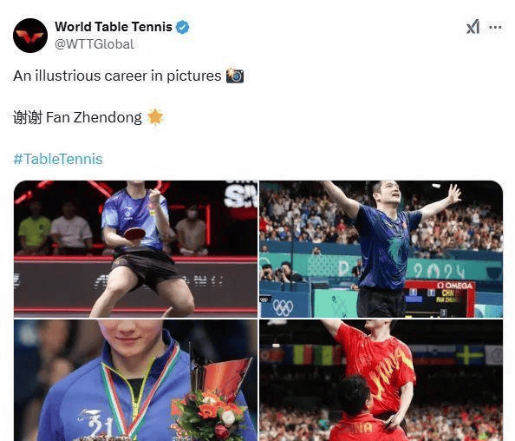Open the World Table Tennis profile avatar
The height and width of the screenshot is (441, 515).
[30, 36]
